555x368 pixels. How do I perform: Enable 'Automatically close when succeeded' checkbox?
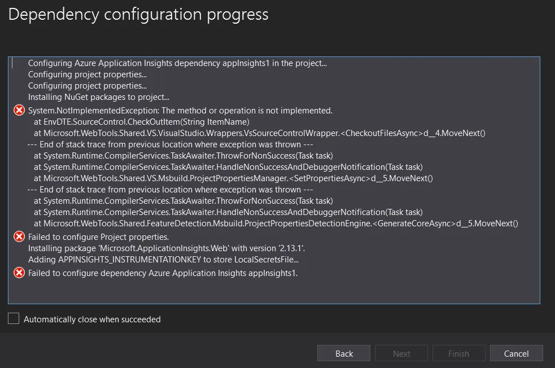[x=14, y=319]
